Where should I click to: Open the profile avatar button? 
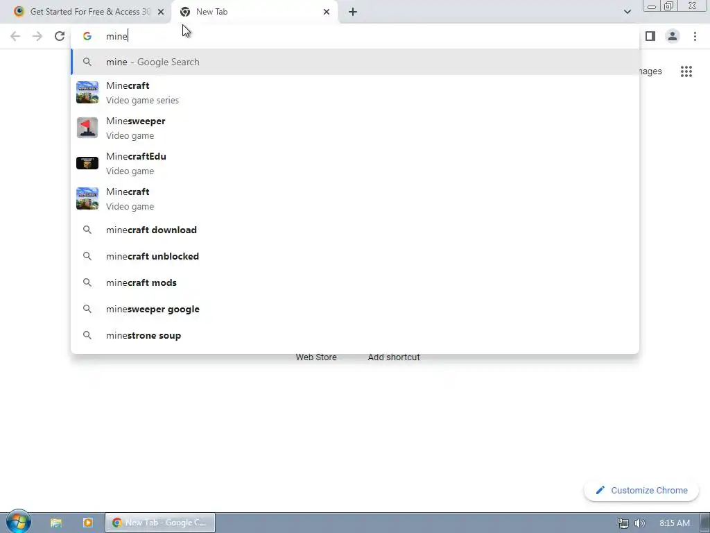point(673,36)
